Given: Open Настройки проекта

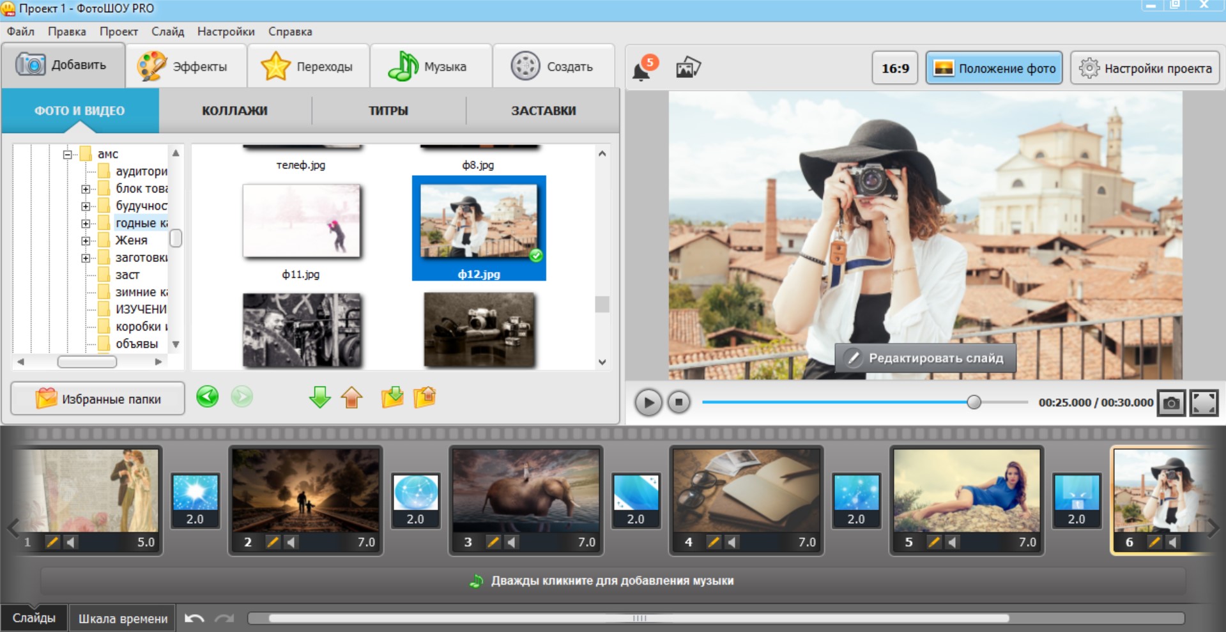Looking at the screenshot, I should [1146, 68].
